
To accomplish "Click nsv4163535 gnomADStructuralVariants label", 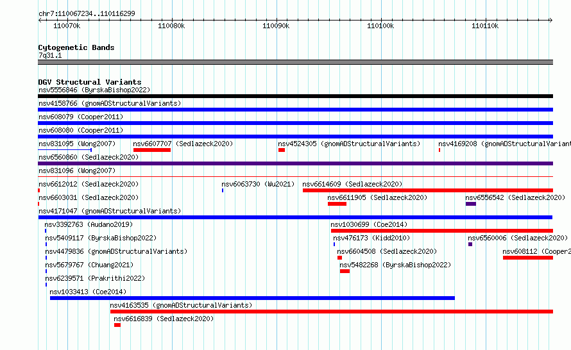I will click(x=181, y=305).
